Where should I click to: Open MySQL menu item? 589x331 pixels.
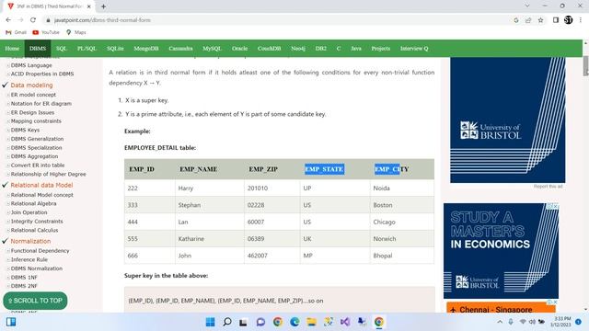(212, 49)
